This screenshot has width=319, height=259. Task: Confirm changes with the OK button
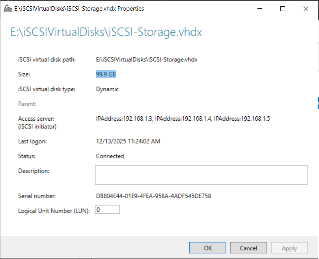[208, 248]
